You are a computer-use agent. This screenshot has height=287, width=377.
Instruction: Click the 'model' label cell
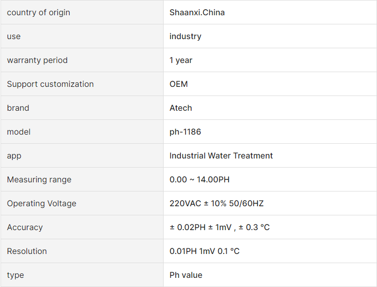(82, 132)
